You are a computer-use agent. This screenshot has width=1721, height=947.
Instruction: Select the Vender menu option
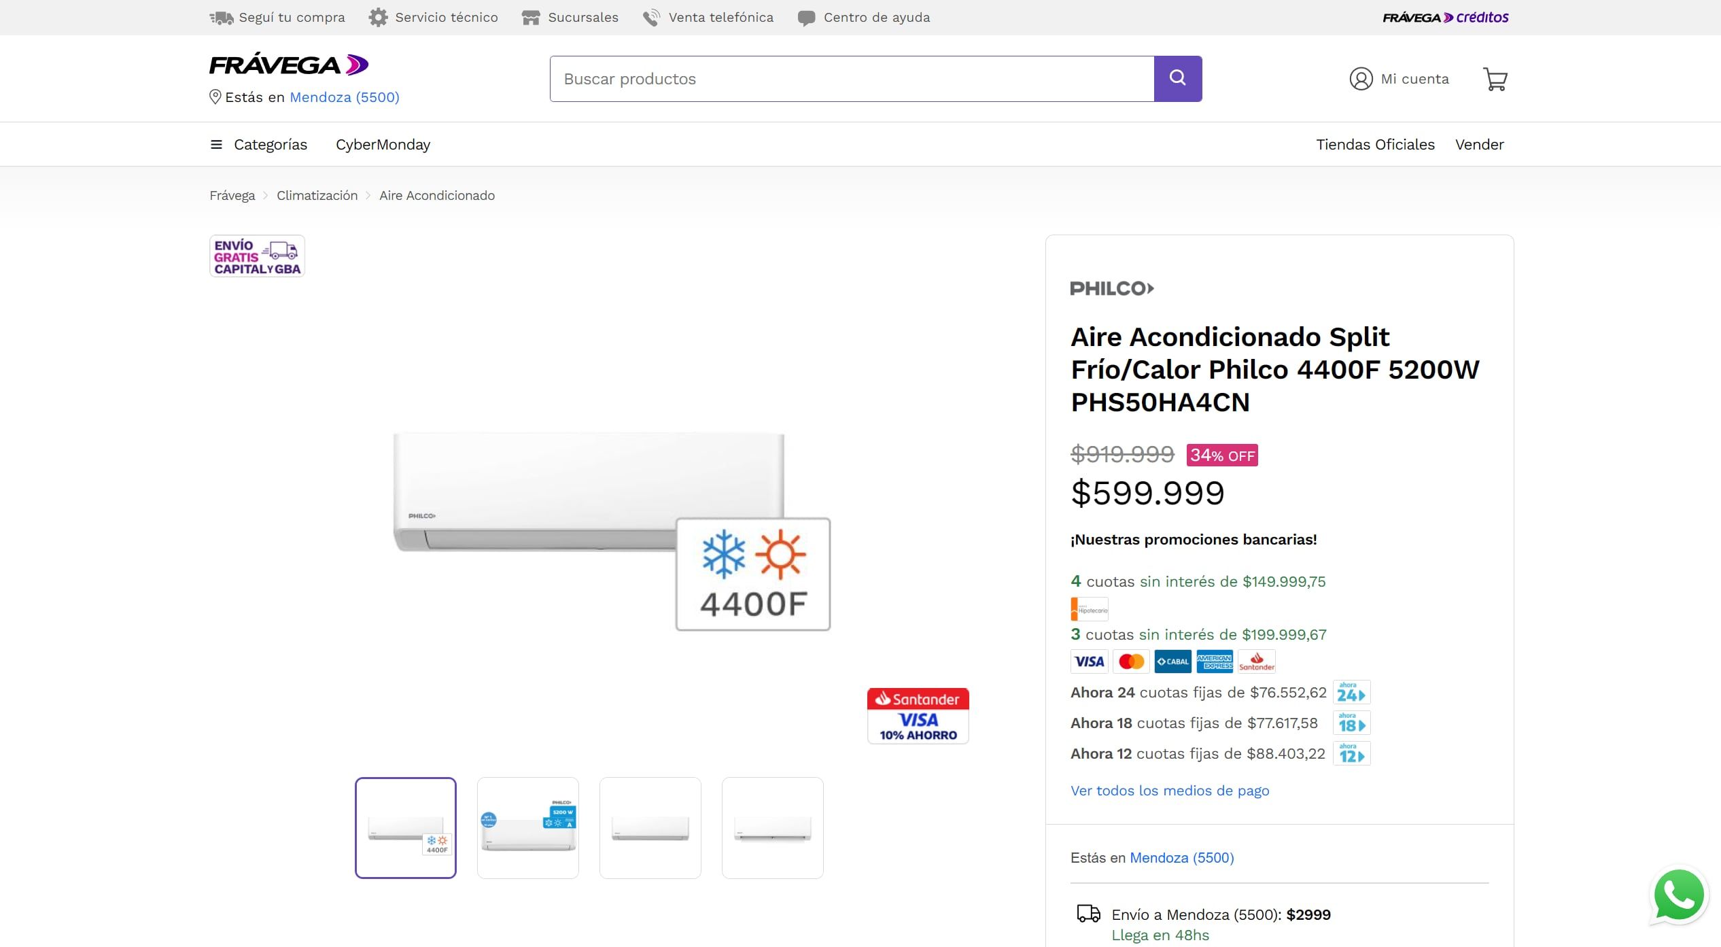coord(1479,144)
